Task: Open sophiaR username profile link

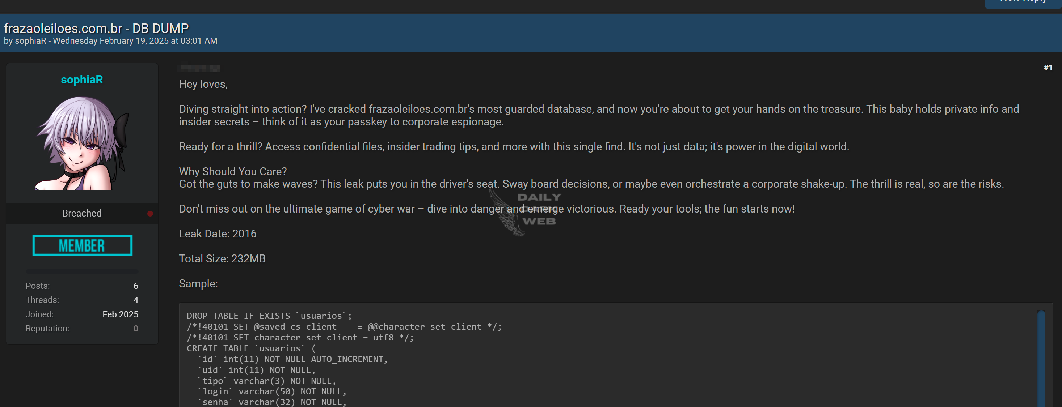Action: click(82, 80)
